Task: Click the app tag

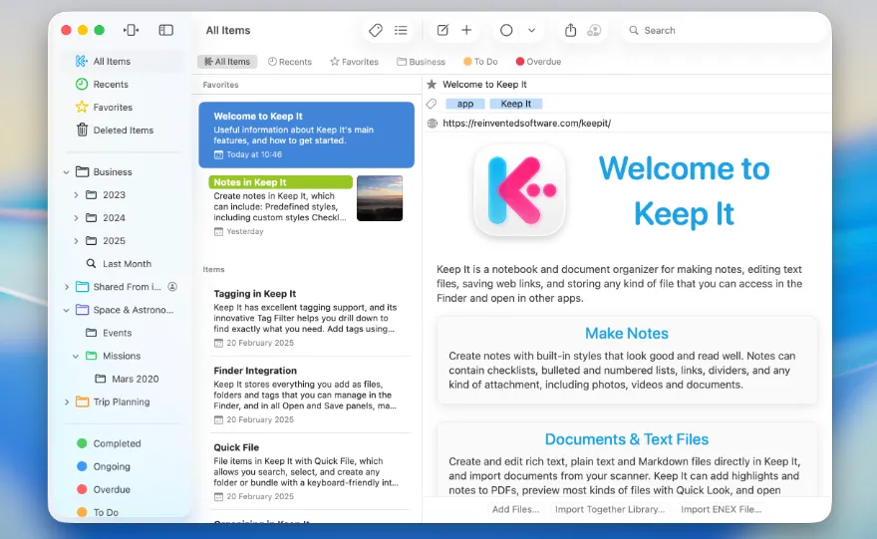Action: pos(465,104)
